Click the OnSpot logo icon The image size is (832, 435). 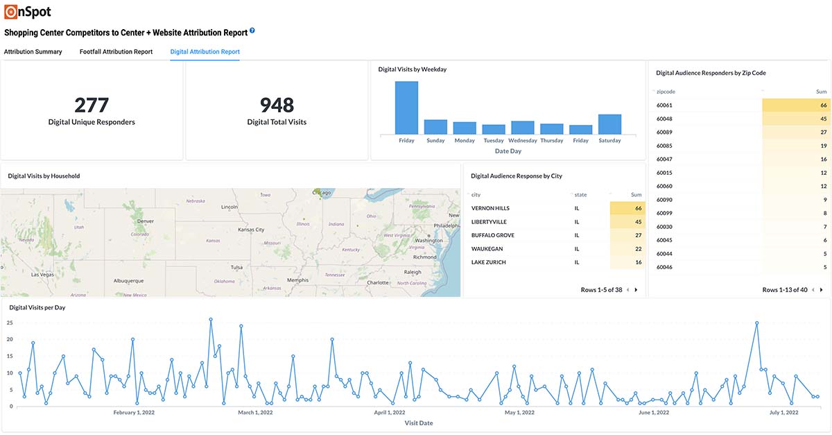pyautogui.click(x=12, y=11)
